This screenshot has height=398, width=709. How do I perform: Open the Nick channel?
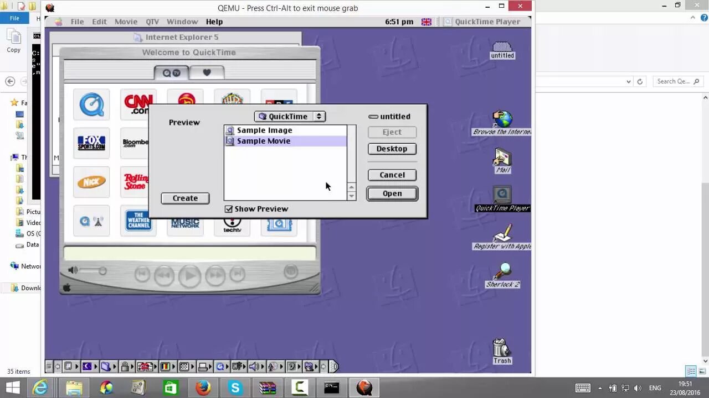[91, 182]
